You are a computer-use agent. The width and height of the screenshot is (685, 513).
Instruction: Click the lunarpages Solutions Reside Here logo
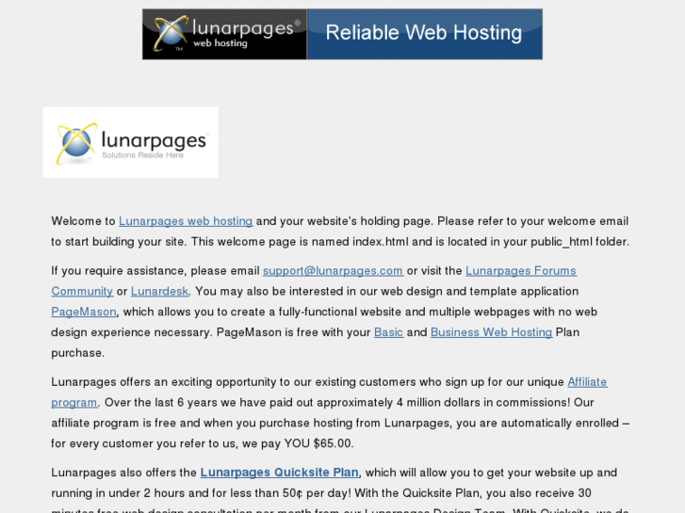point(131,142)
